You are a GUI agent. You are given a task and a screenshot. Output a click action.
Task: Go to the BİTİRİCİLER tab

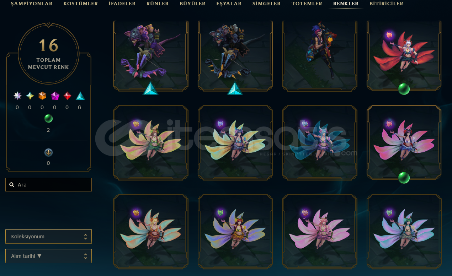386,4
